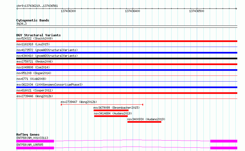Viewport: 245px width, 151px height.
Task: Click the nsv951208 (Dogan2014) label
Action: [34, 73]
